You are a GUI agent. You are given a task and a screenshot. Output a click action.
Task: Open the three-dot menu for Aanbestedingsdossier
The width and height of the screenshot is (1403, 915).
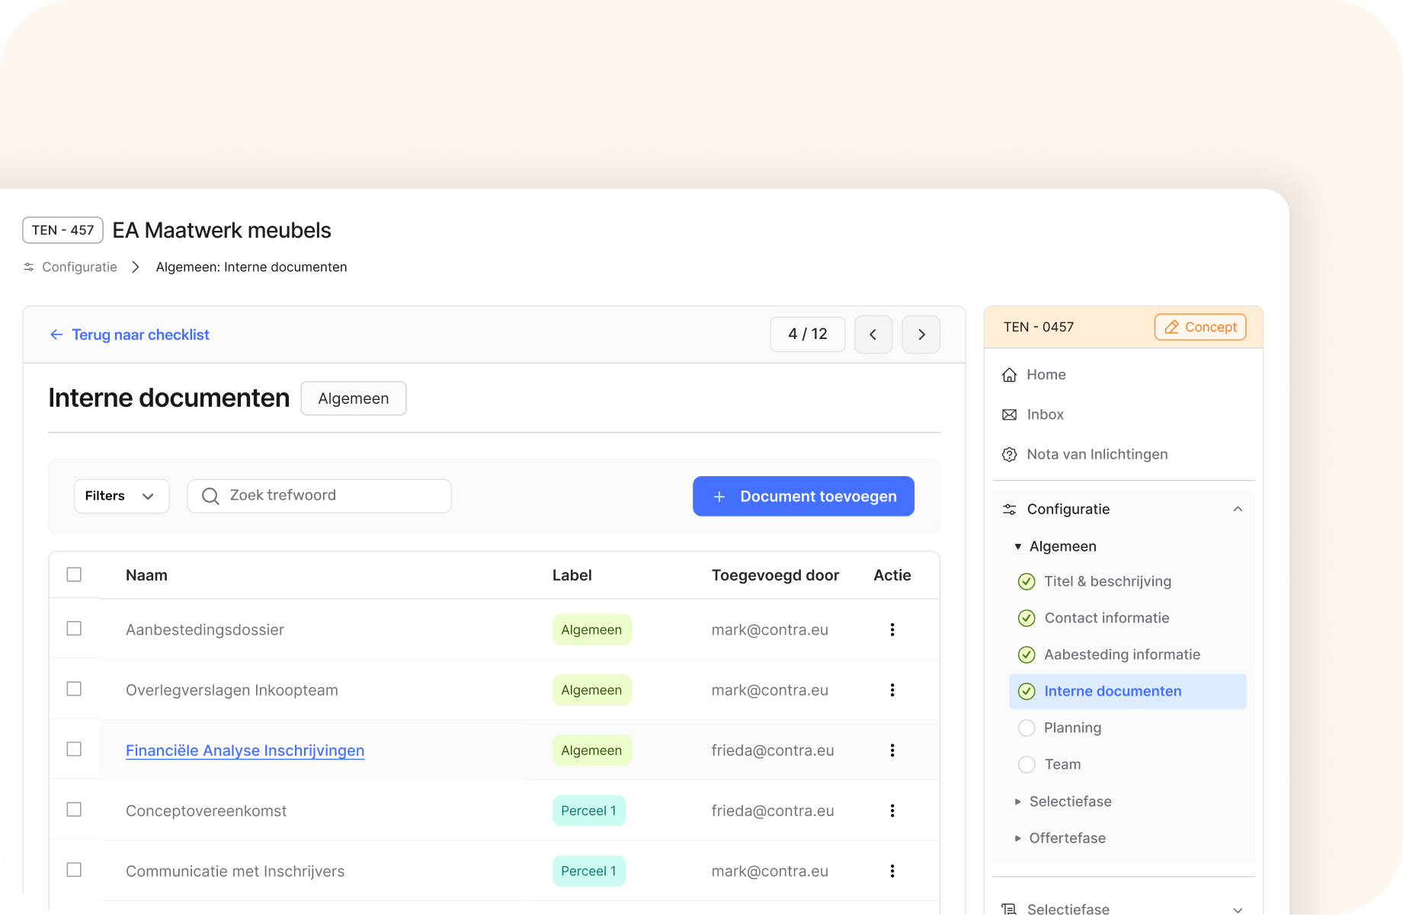tap(892, 629)
